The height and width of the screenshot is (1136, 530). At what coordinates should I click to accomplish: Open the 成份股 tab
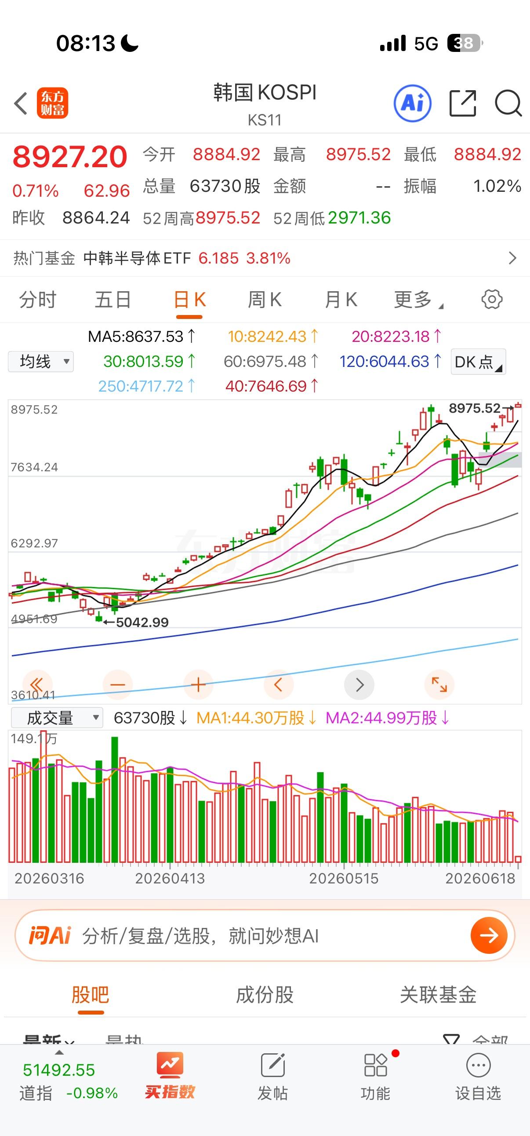265,995
